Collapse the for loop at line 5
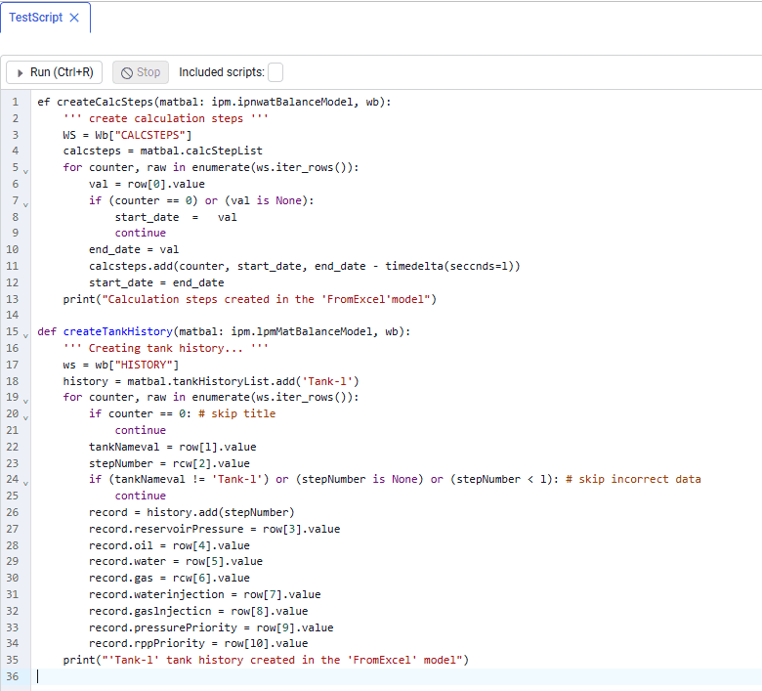Image resolution: width=762 pixels, height=691 pixels. 25,171
